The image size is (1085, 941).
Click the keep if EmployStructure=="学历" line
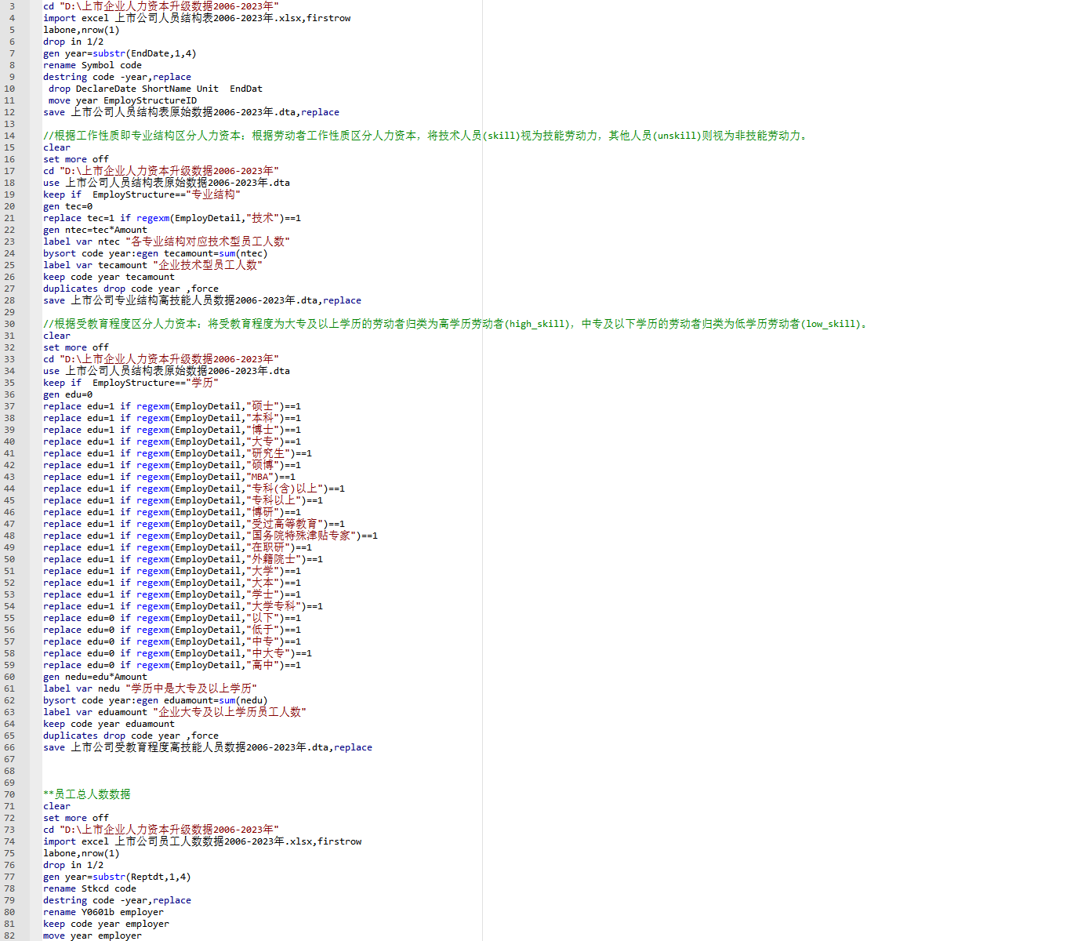[x=131, y=383]
